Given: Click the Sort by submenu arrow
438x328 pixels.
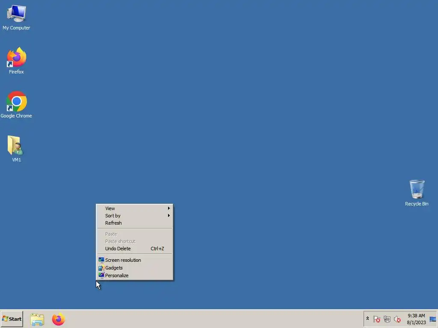Looking at the screenshot, I should pyautogui.click(x=169, y=216).
